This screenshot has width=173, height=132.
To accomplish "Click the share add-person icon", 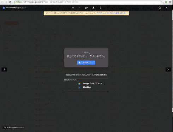I will [x=86, y=8].
